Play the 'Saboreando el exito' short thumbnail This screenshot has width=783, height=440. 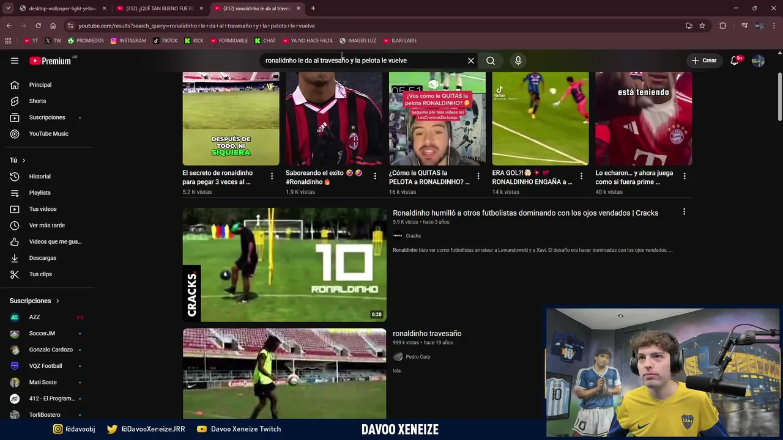coord(334,119)
